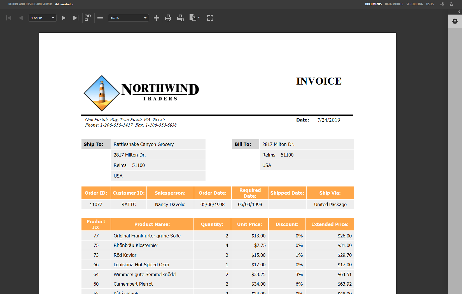Viewport: 462px width, 294px height.
Task: Switch to the DATA MODELS tab
Action: (x=394, y=4)
